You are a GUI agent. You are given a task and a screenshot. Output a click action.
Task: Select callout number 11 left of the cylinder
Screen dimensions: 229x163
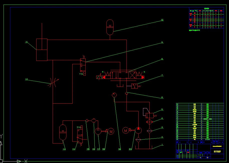point(27,42)
